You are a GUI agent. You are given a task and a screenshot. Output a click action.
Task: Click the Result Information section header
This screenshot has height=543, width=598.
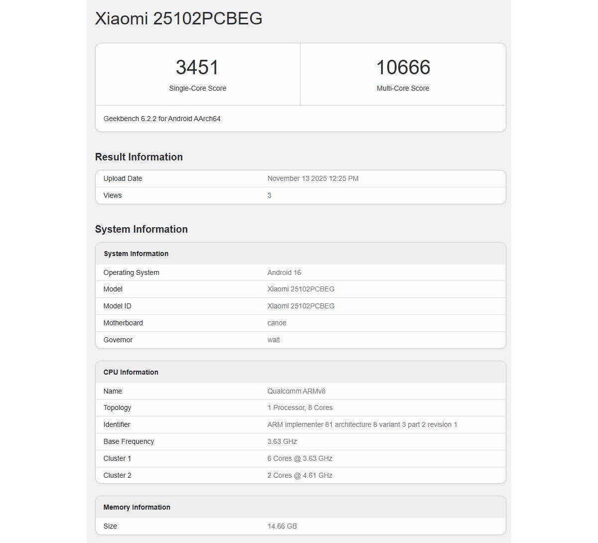[x=139, y=157]
